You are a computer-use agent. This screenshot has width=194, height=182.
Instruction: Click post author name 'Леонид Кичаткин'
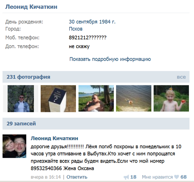(54, 138)
